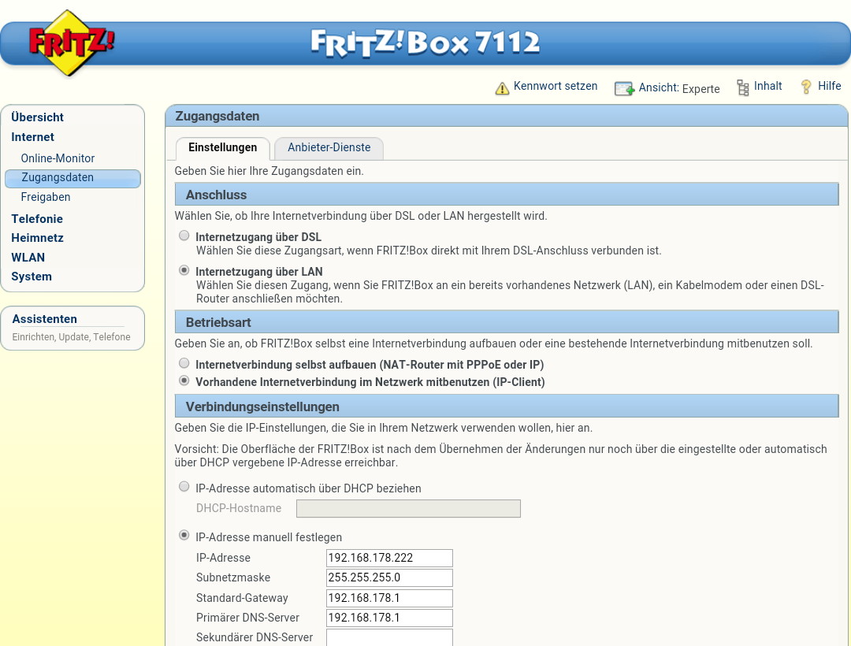Open the System menu section

(32, 277)
